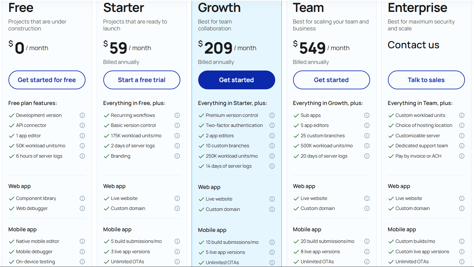This screenshot has height=267, width=474.
Task: Show details for Premium version control
Action: pos(272,115)
